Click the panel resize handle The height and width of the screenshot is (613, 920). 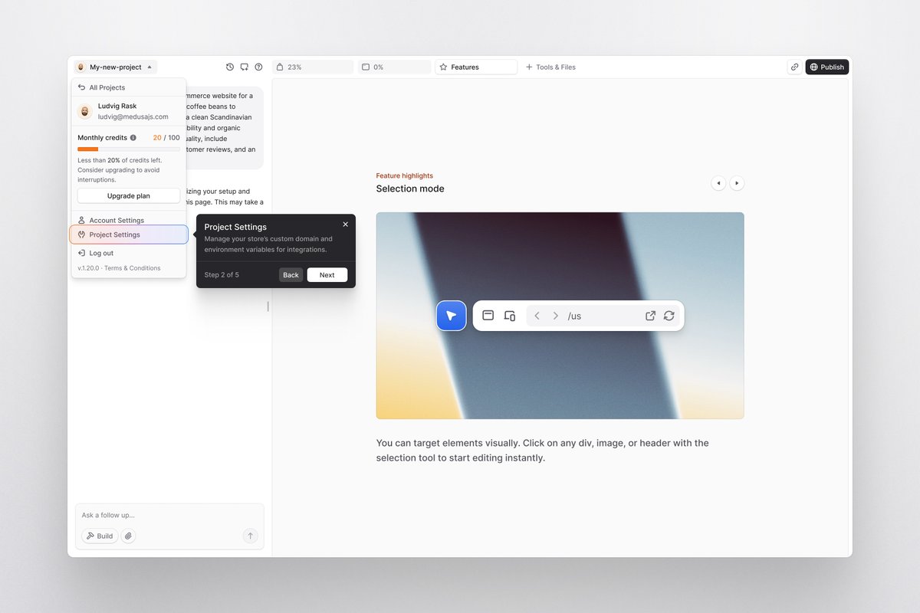pos(268,306)
